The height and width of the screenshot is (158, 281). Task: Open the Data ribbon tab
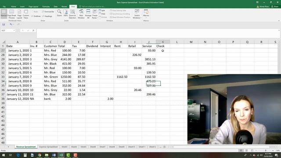click(x=56, y=7)
